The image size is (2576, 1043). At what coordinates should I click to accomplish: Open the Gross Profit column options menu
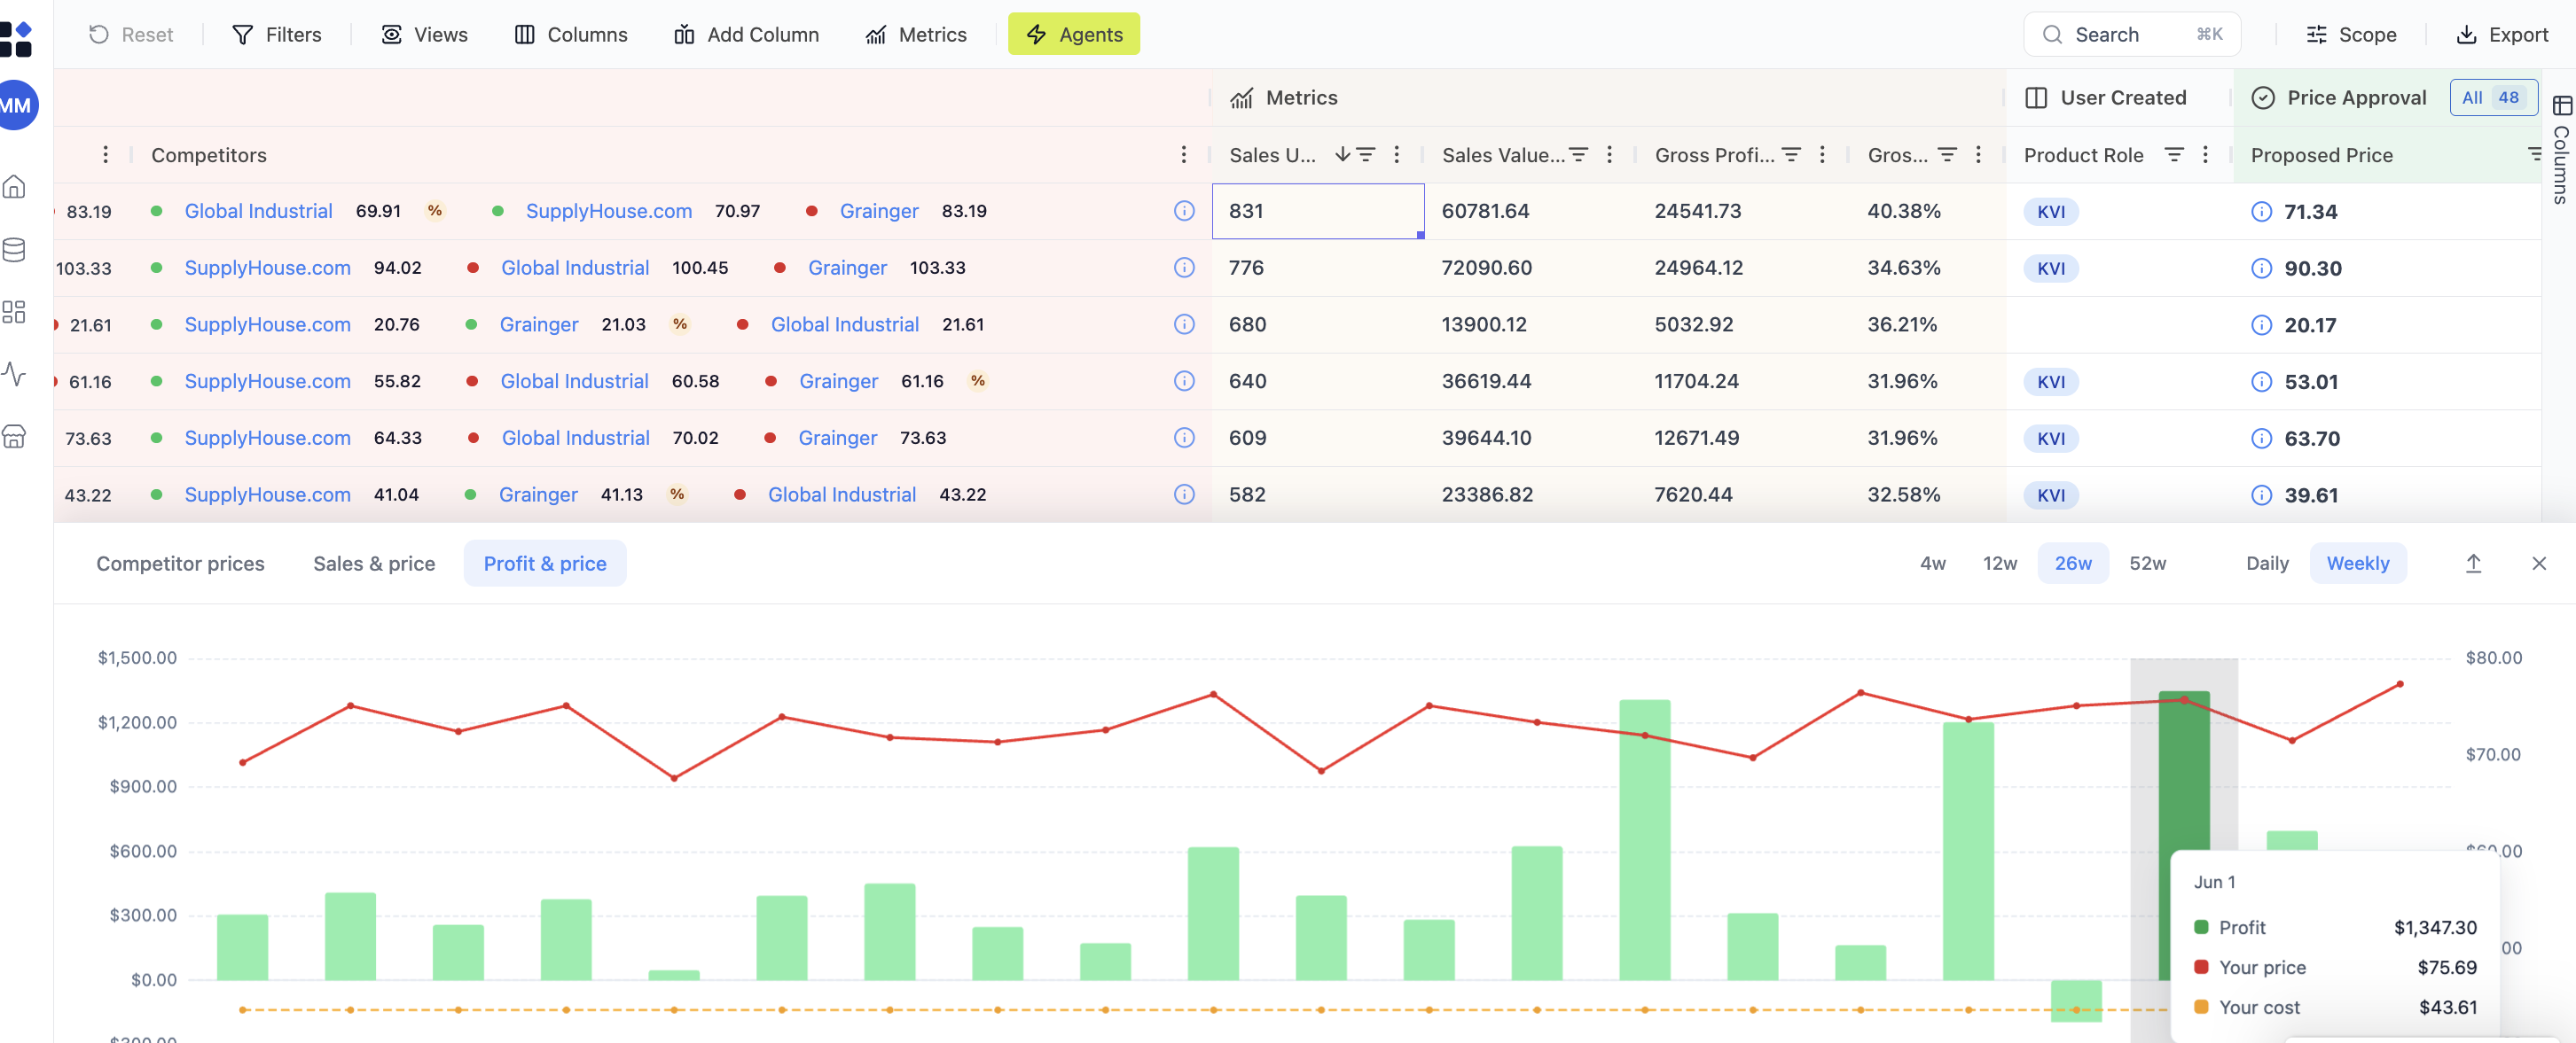[1823, 155]
